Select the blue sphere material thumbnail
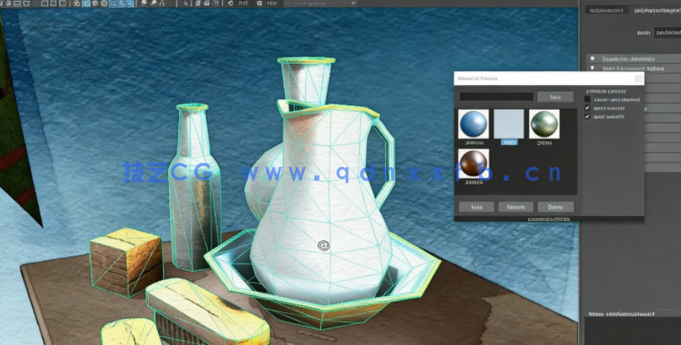This screenshot has width=681, height=345. [x=473, y=125]
